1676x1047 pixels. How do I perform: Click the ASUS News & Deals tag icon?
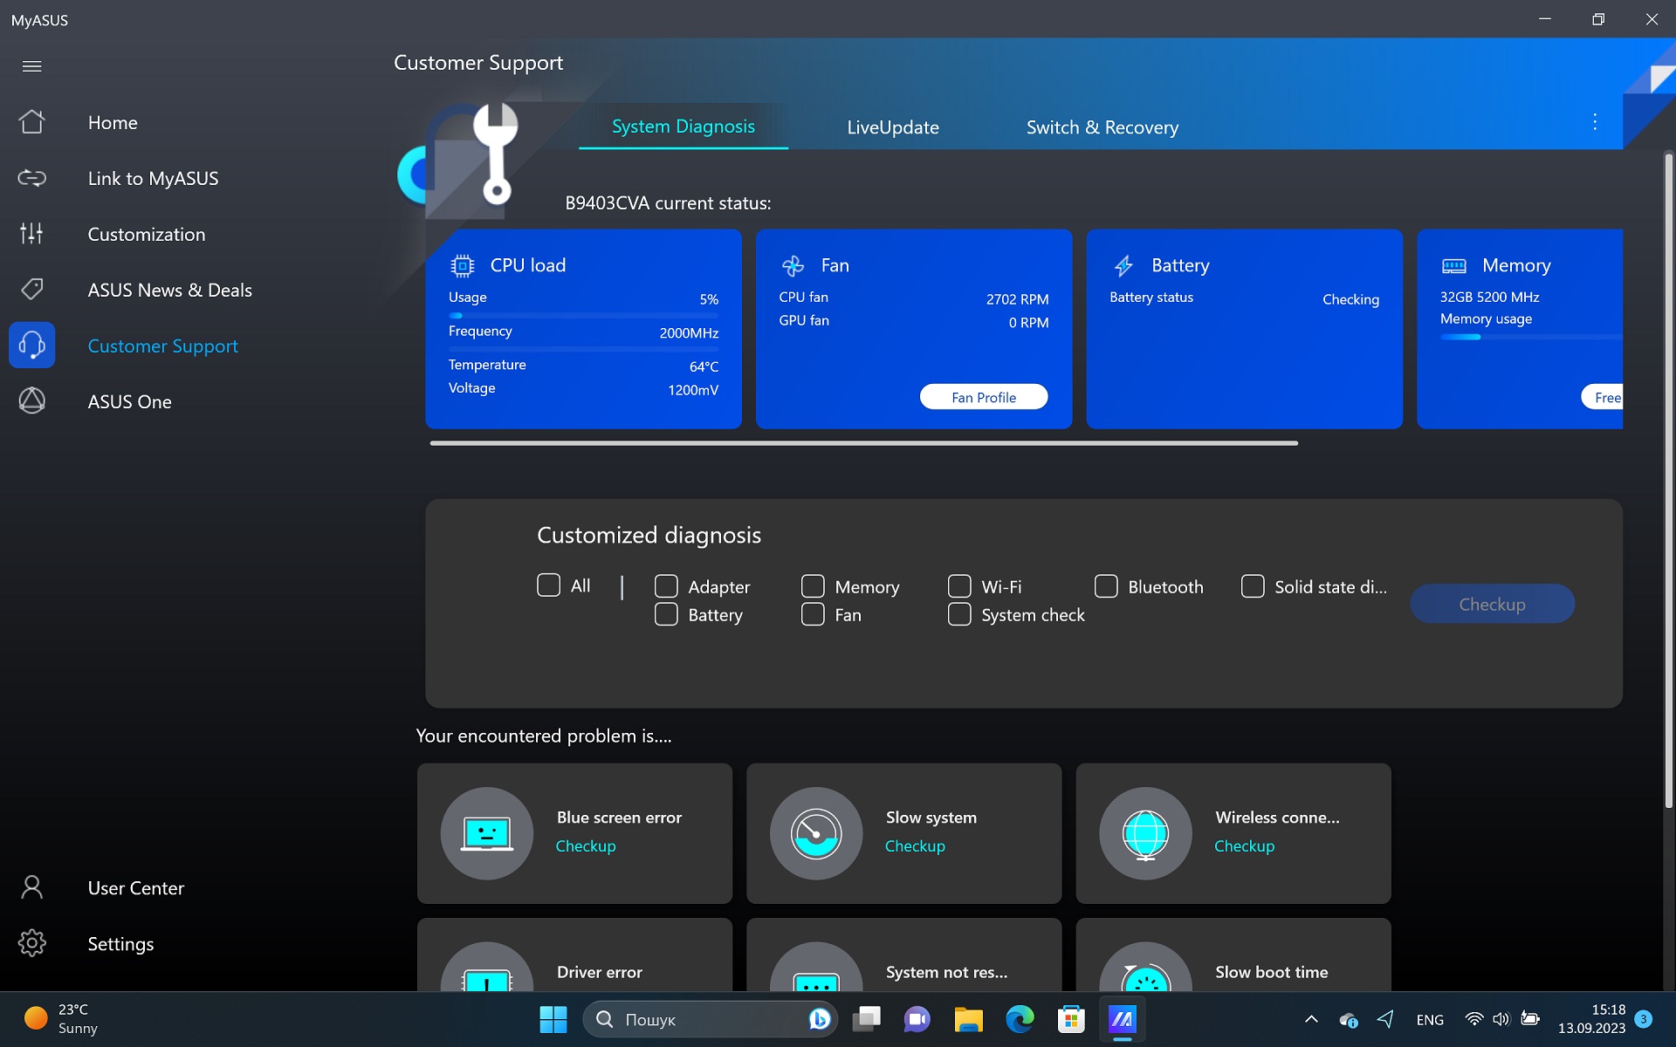pos(32,290)
